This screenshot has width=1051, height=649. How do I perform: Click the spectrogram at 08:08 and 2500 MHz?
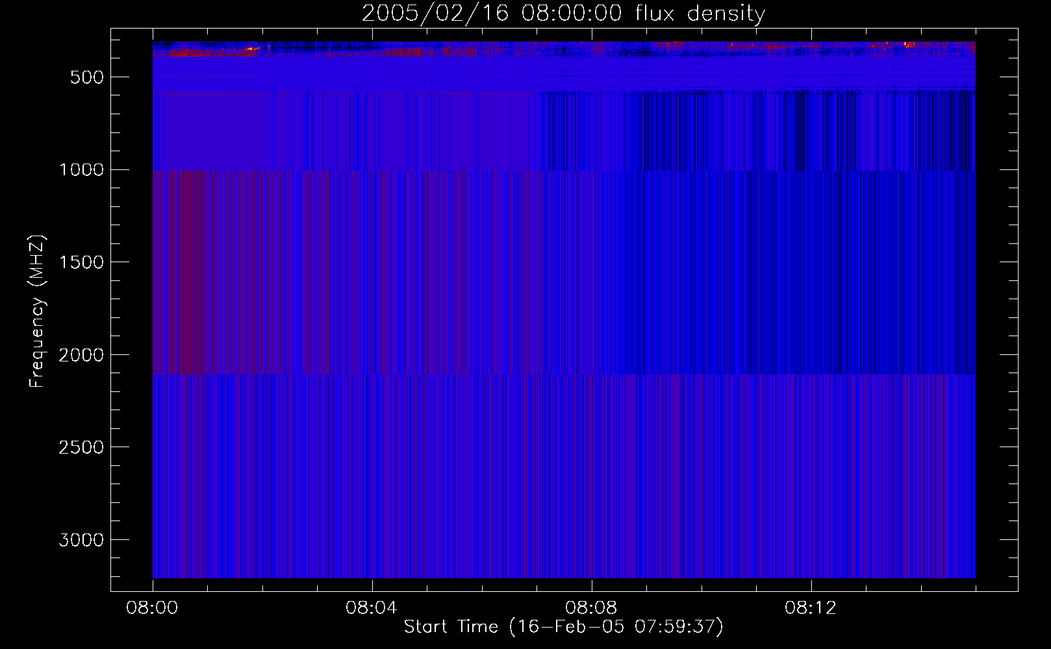tap(591, 447)
